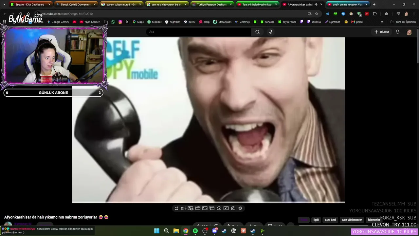This screenshot has width=419, height=236.
Task: Click the speedometer playback speed icon
Action: [x=219, y=208]
